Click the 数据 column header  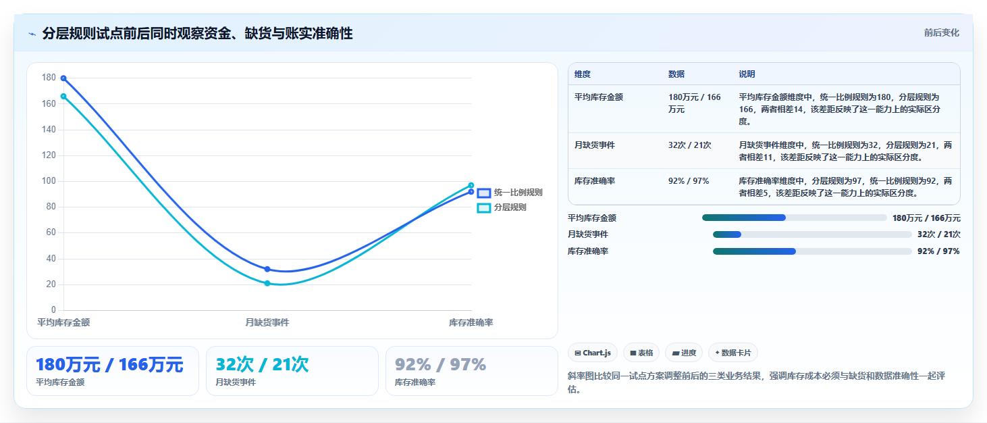tap(676, 74)
